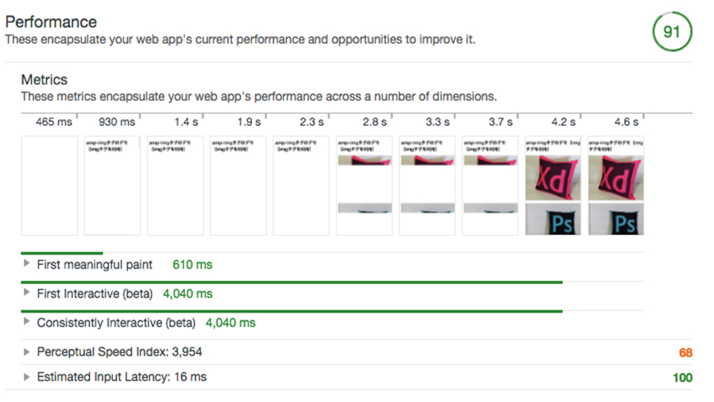
Task: Click the Metrics section heading
Action: point(44,80)
